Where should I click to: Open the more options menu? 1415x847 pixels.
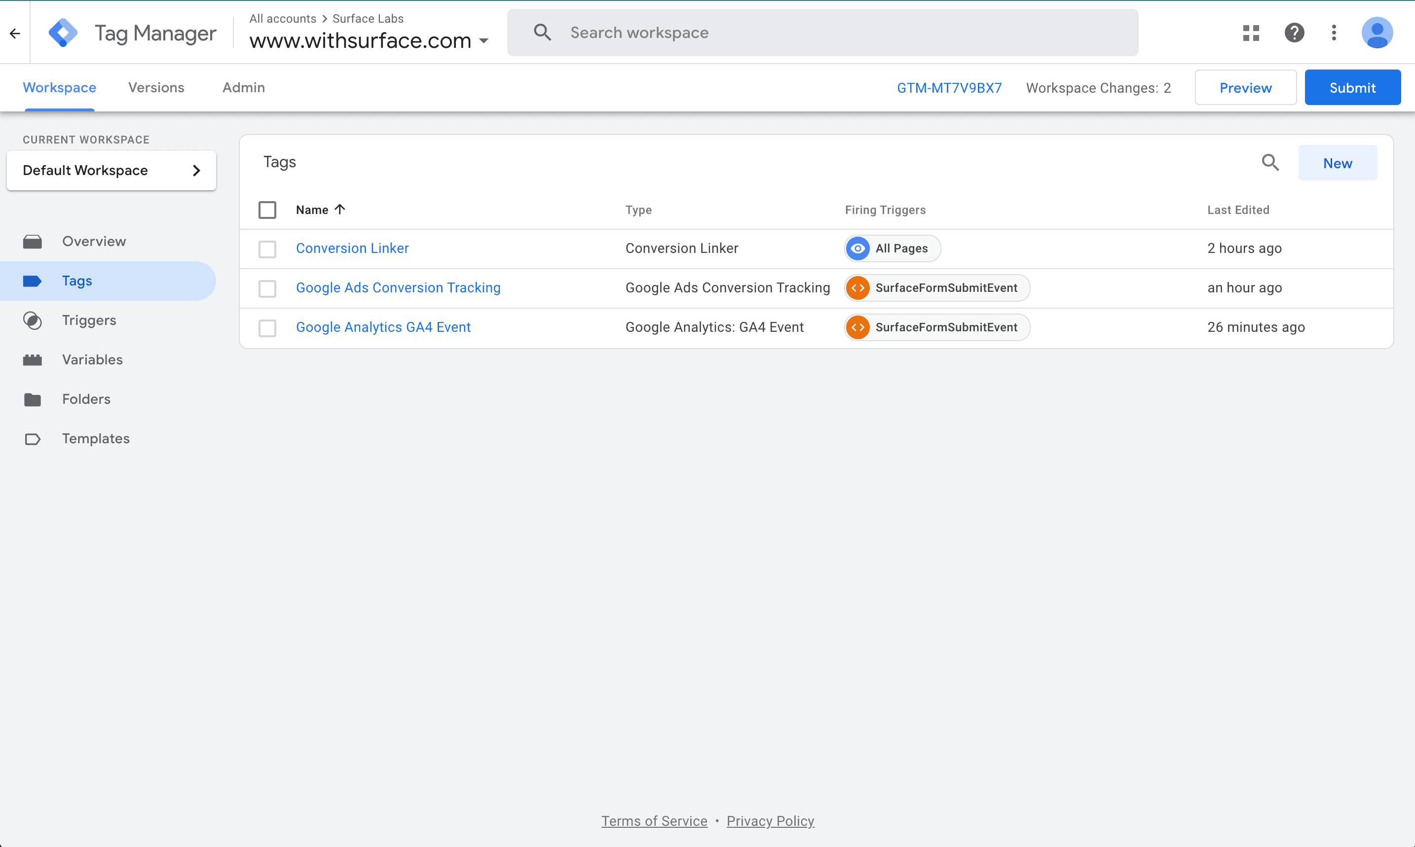(1334, 33)
